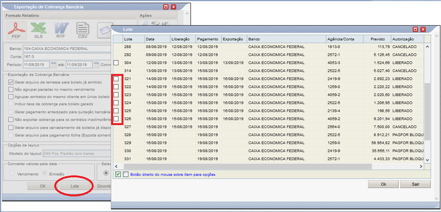The width and height of the screenshot is (441, 212).
Task: Open the 'Modelo do layout' combo box
Action: coord(77,154)
